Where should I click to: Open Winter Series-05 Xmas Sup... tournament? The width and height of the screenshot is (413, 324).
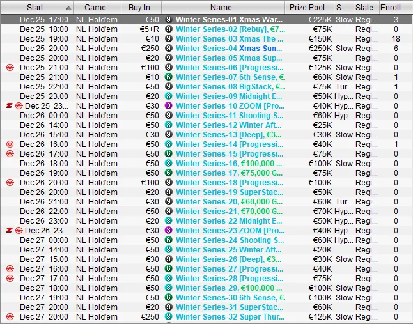(x=229, y=58)
